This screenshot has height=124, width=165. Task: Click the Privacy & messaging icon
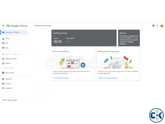pyautogui.click(x=3, y=54)
